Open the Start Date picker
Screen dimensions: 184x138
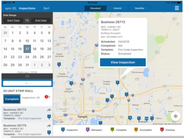[x=13, y=21]
